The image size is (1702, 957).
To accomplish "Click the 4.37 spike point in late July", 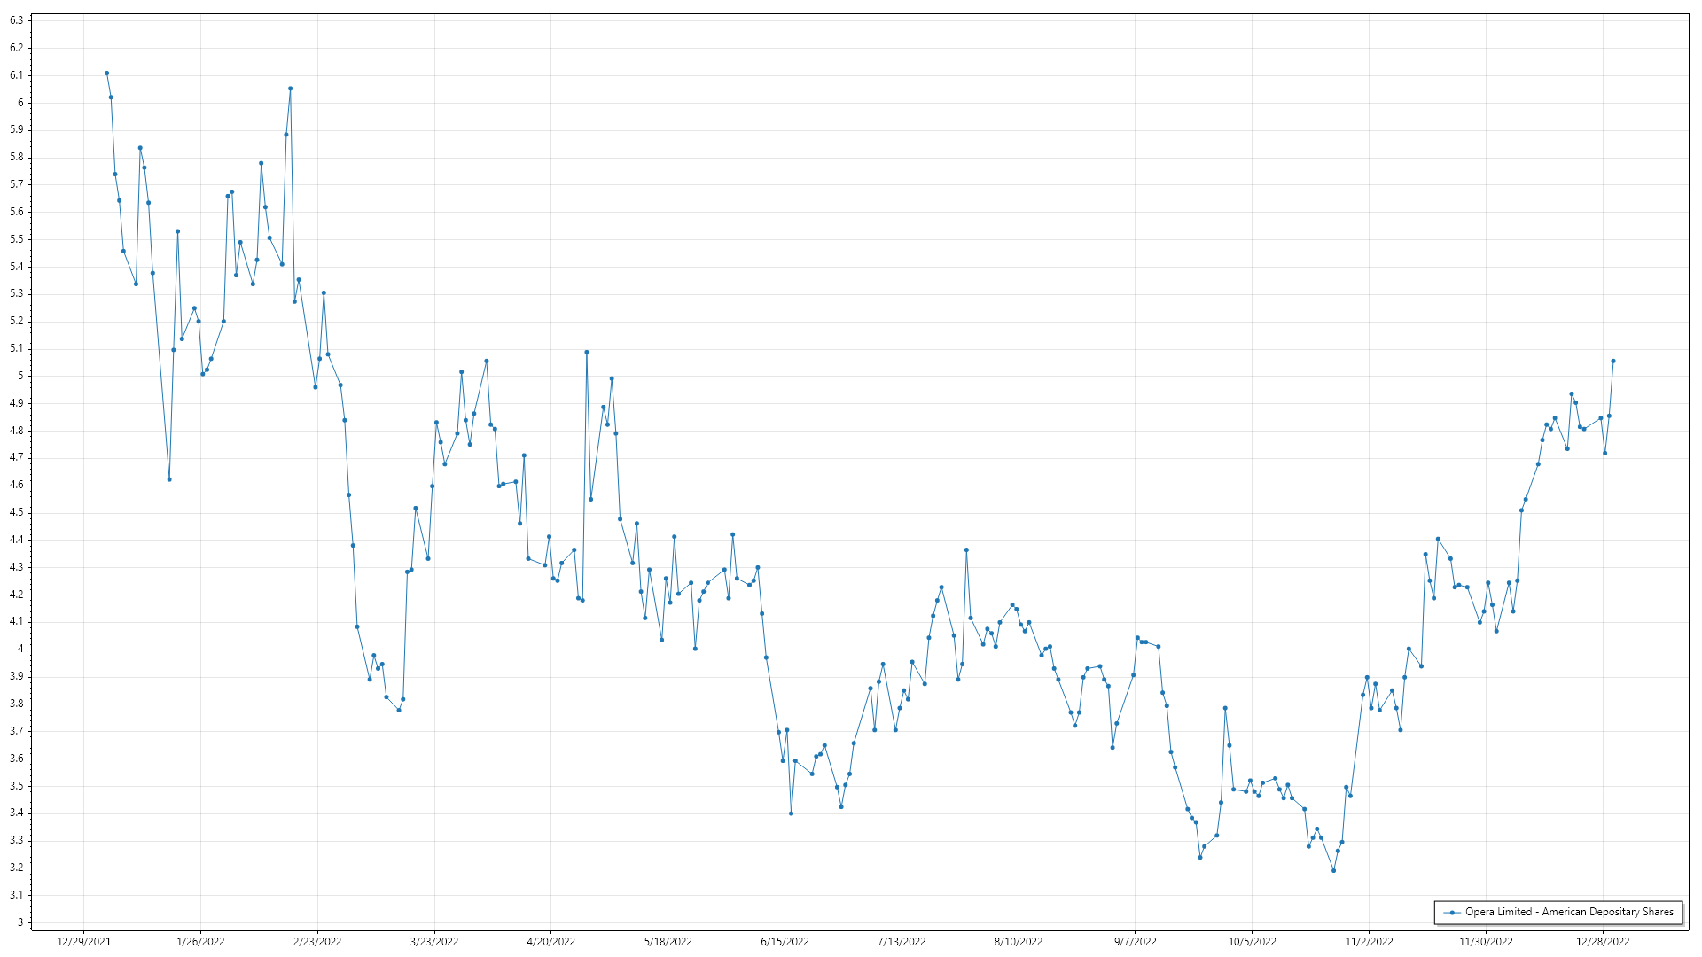I will coord(966,550).
